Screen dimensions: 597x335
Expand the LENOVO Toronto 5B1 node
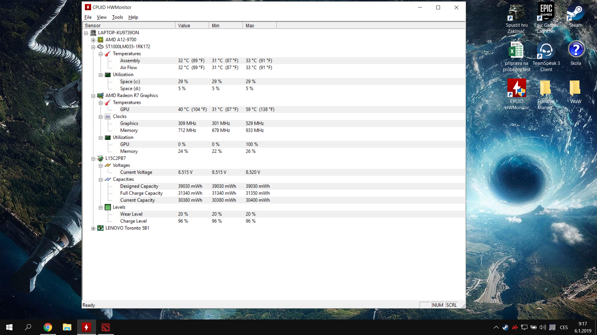pyautogui.click(x=93, y=229)
